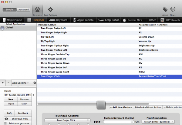Clear the Custom Keyboard Shortcut field
Image resolution: width=182 pixels, height=125 pixels.
(x=132, y=122)
